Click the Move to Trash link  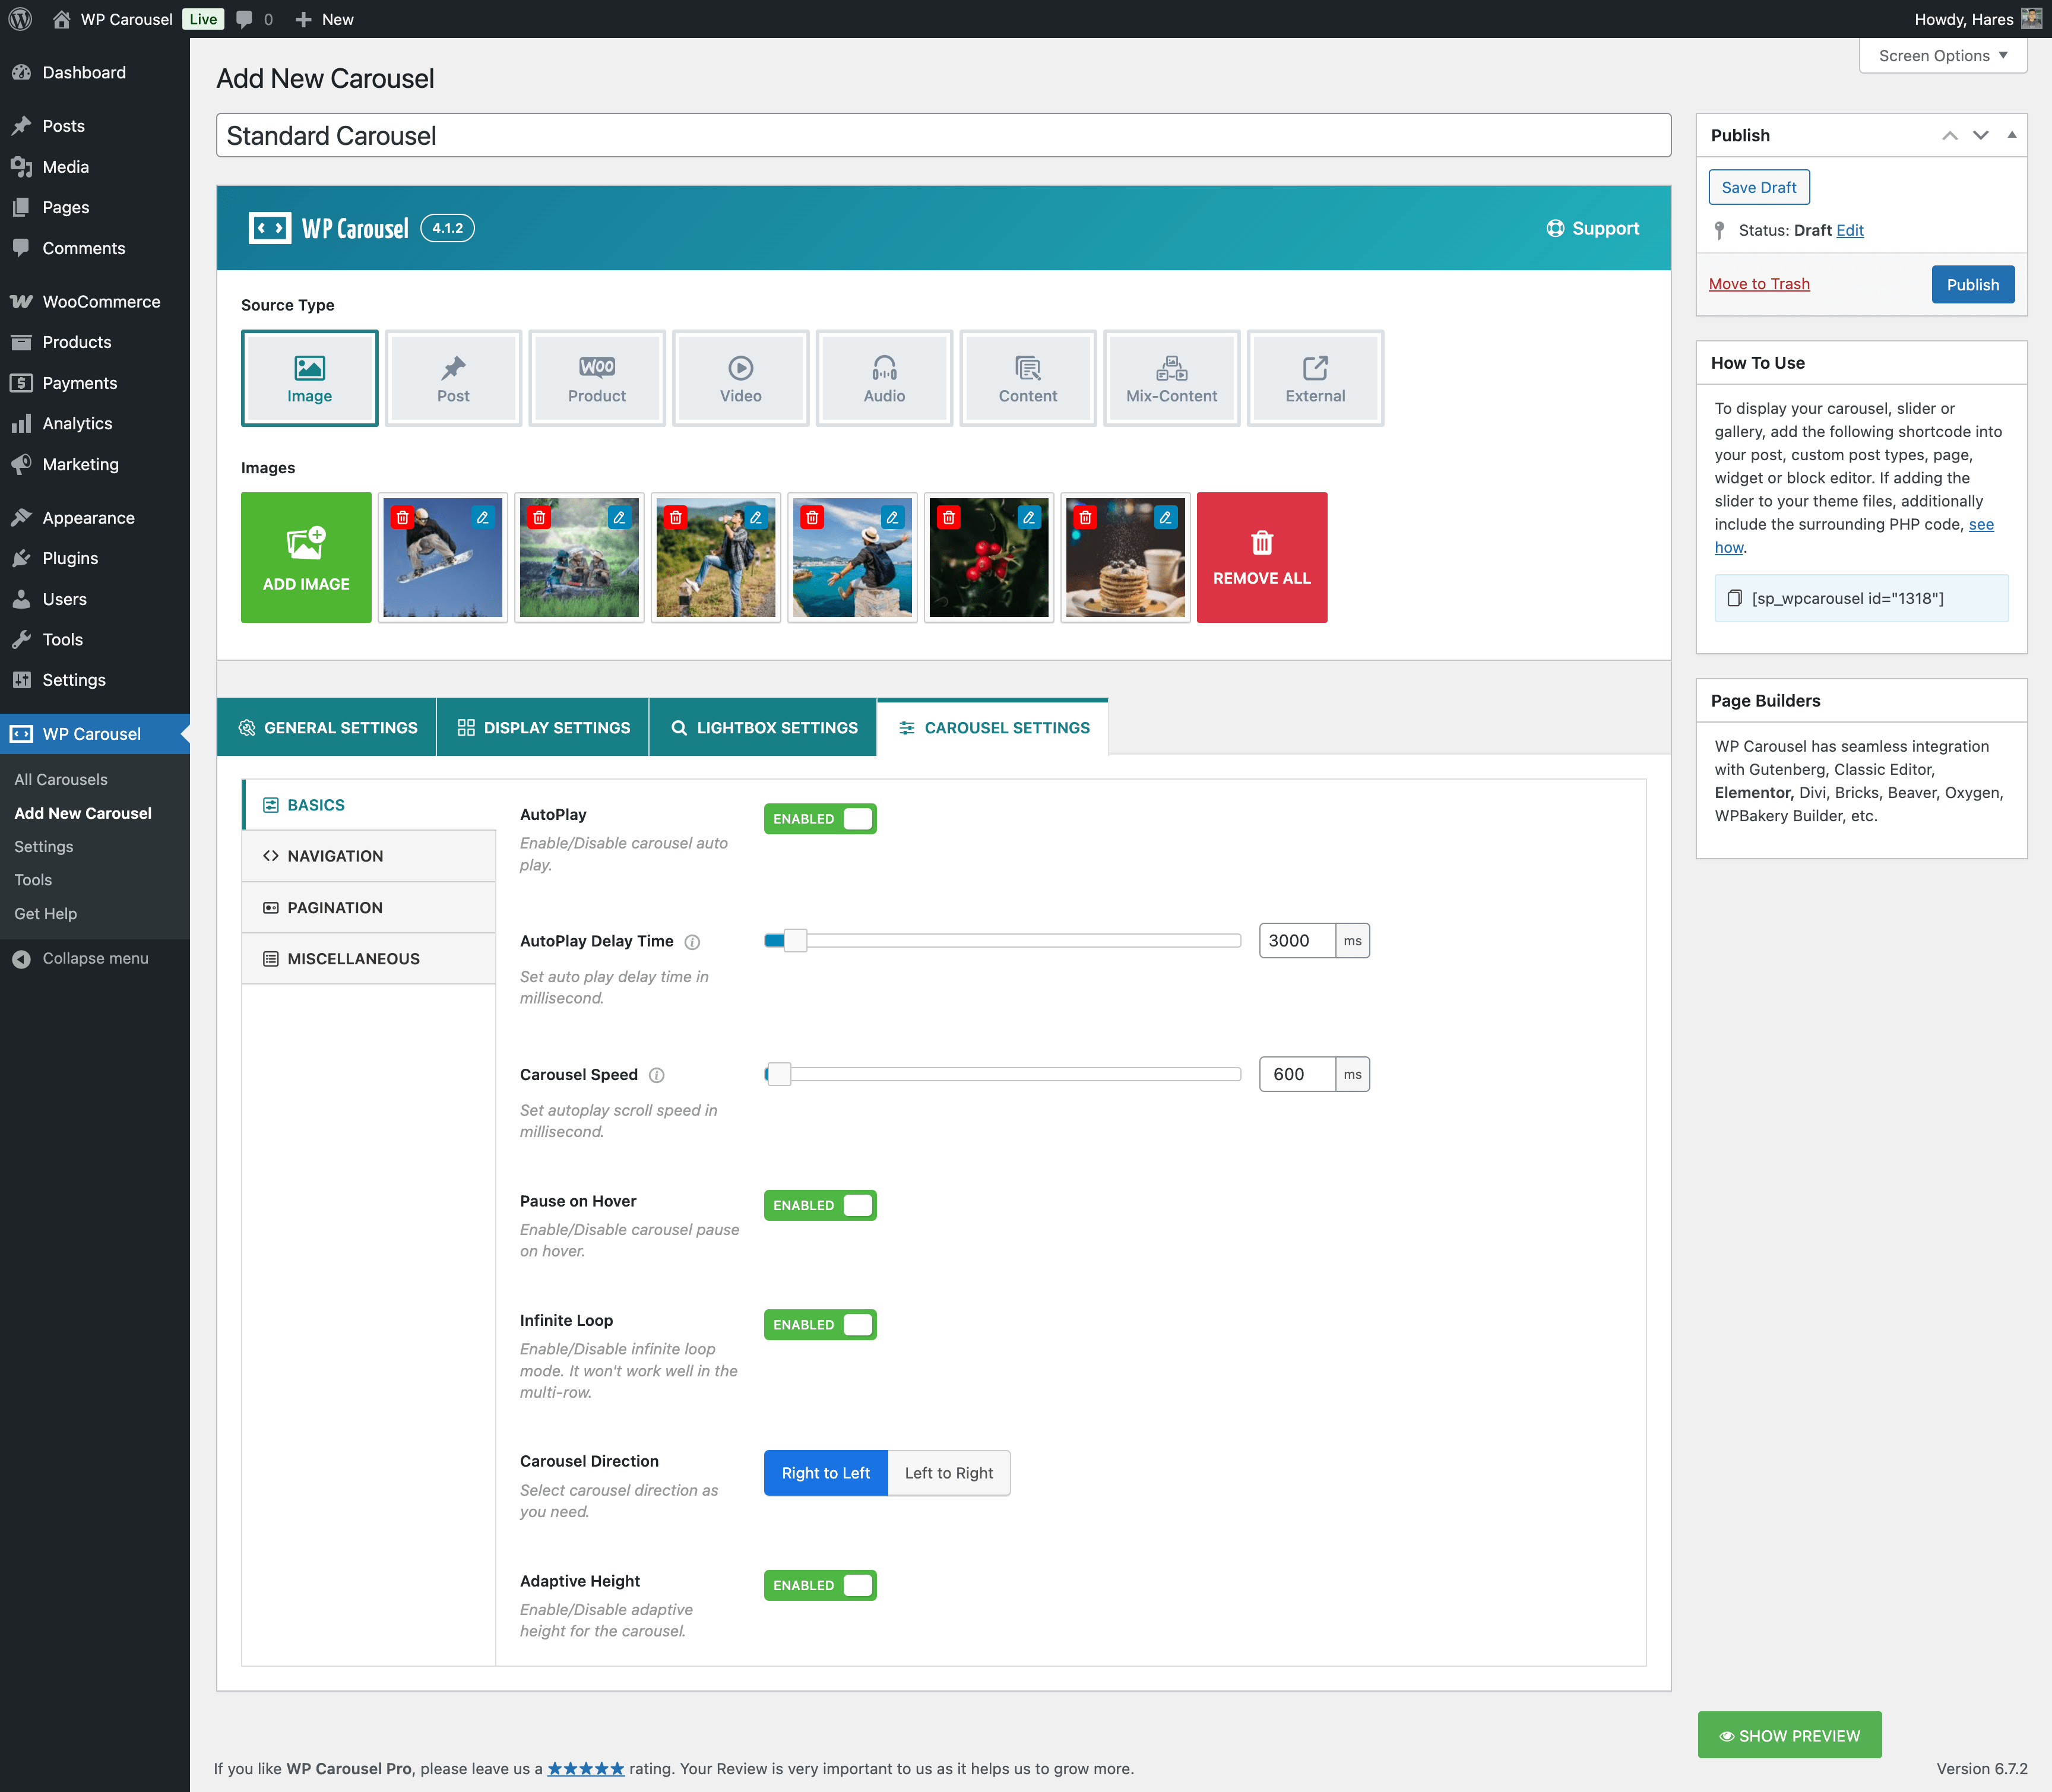pos(1759,284)
